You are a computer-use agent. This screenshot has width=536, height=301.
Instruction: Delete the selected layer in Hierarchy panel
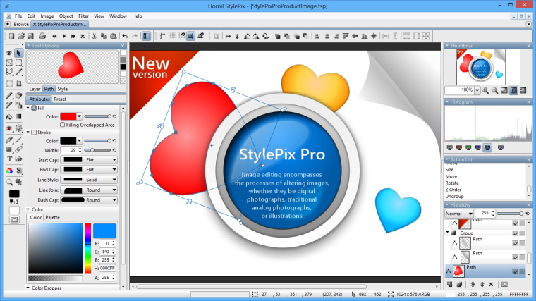tap(492, 284)
